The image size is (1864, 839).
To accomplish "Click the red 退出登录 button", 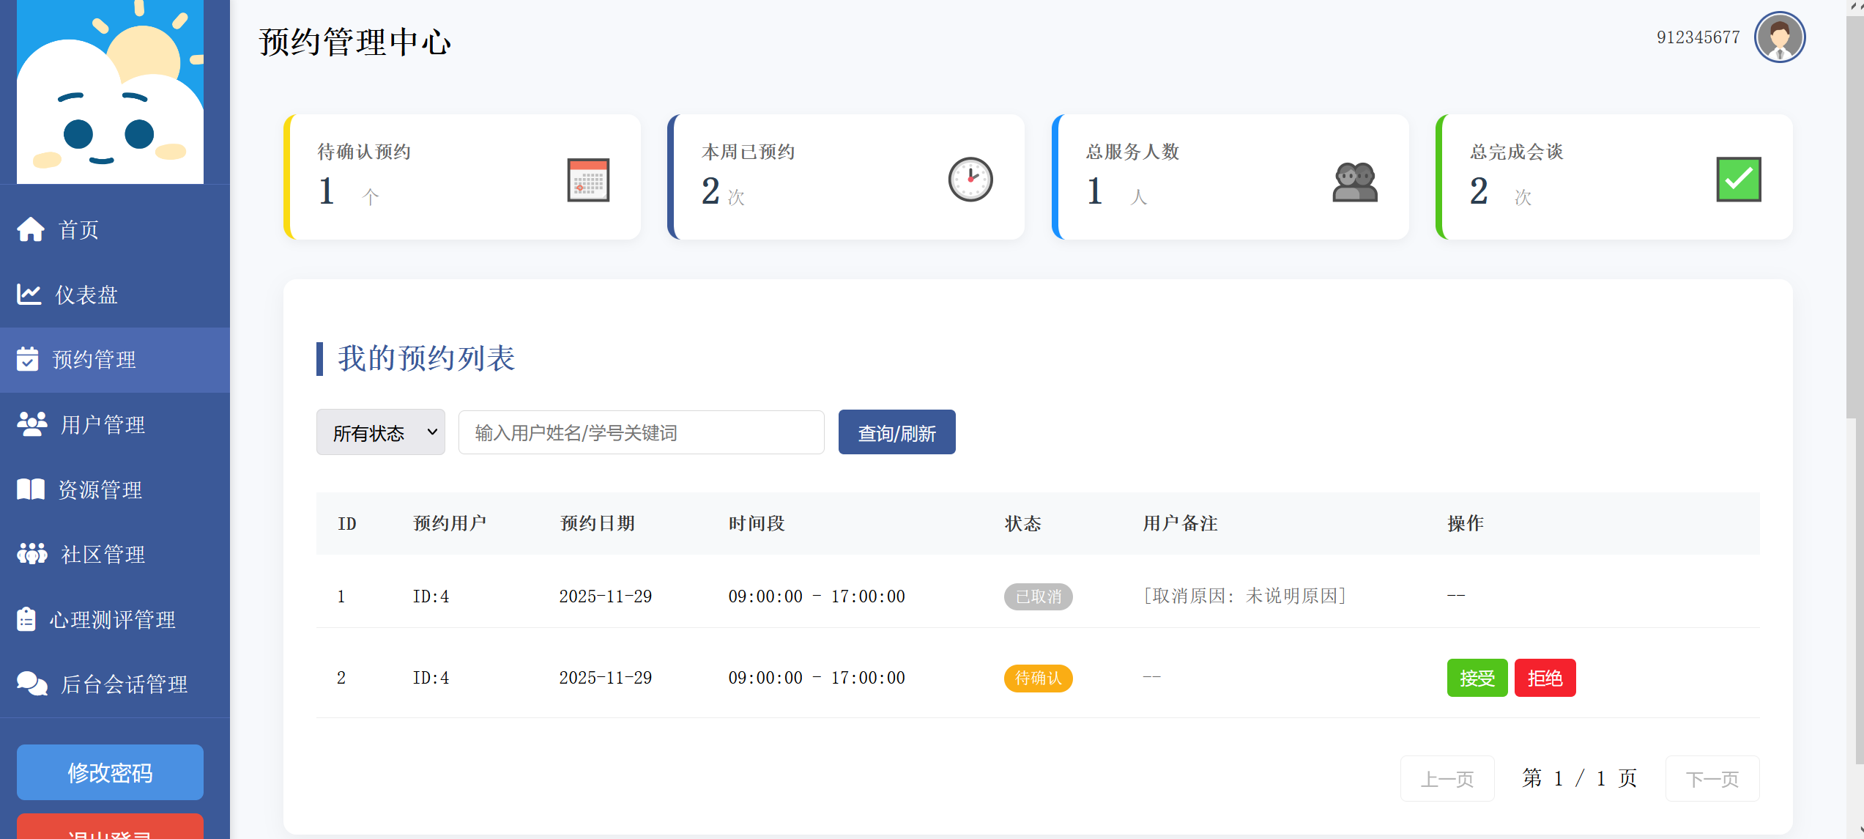I will pos(110,828).
